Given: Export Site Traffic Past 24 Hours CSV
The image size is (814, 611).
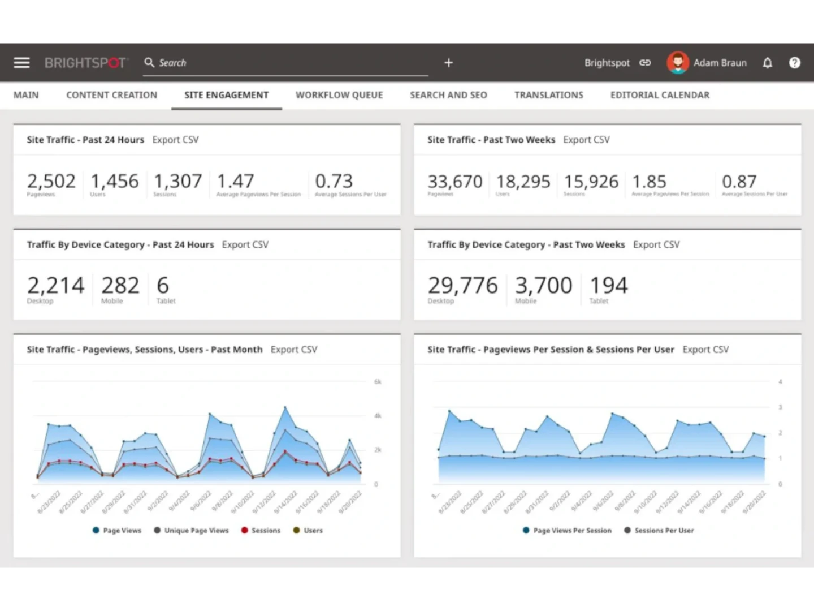Looking at the screenshot, I should 175,140.
